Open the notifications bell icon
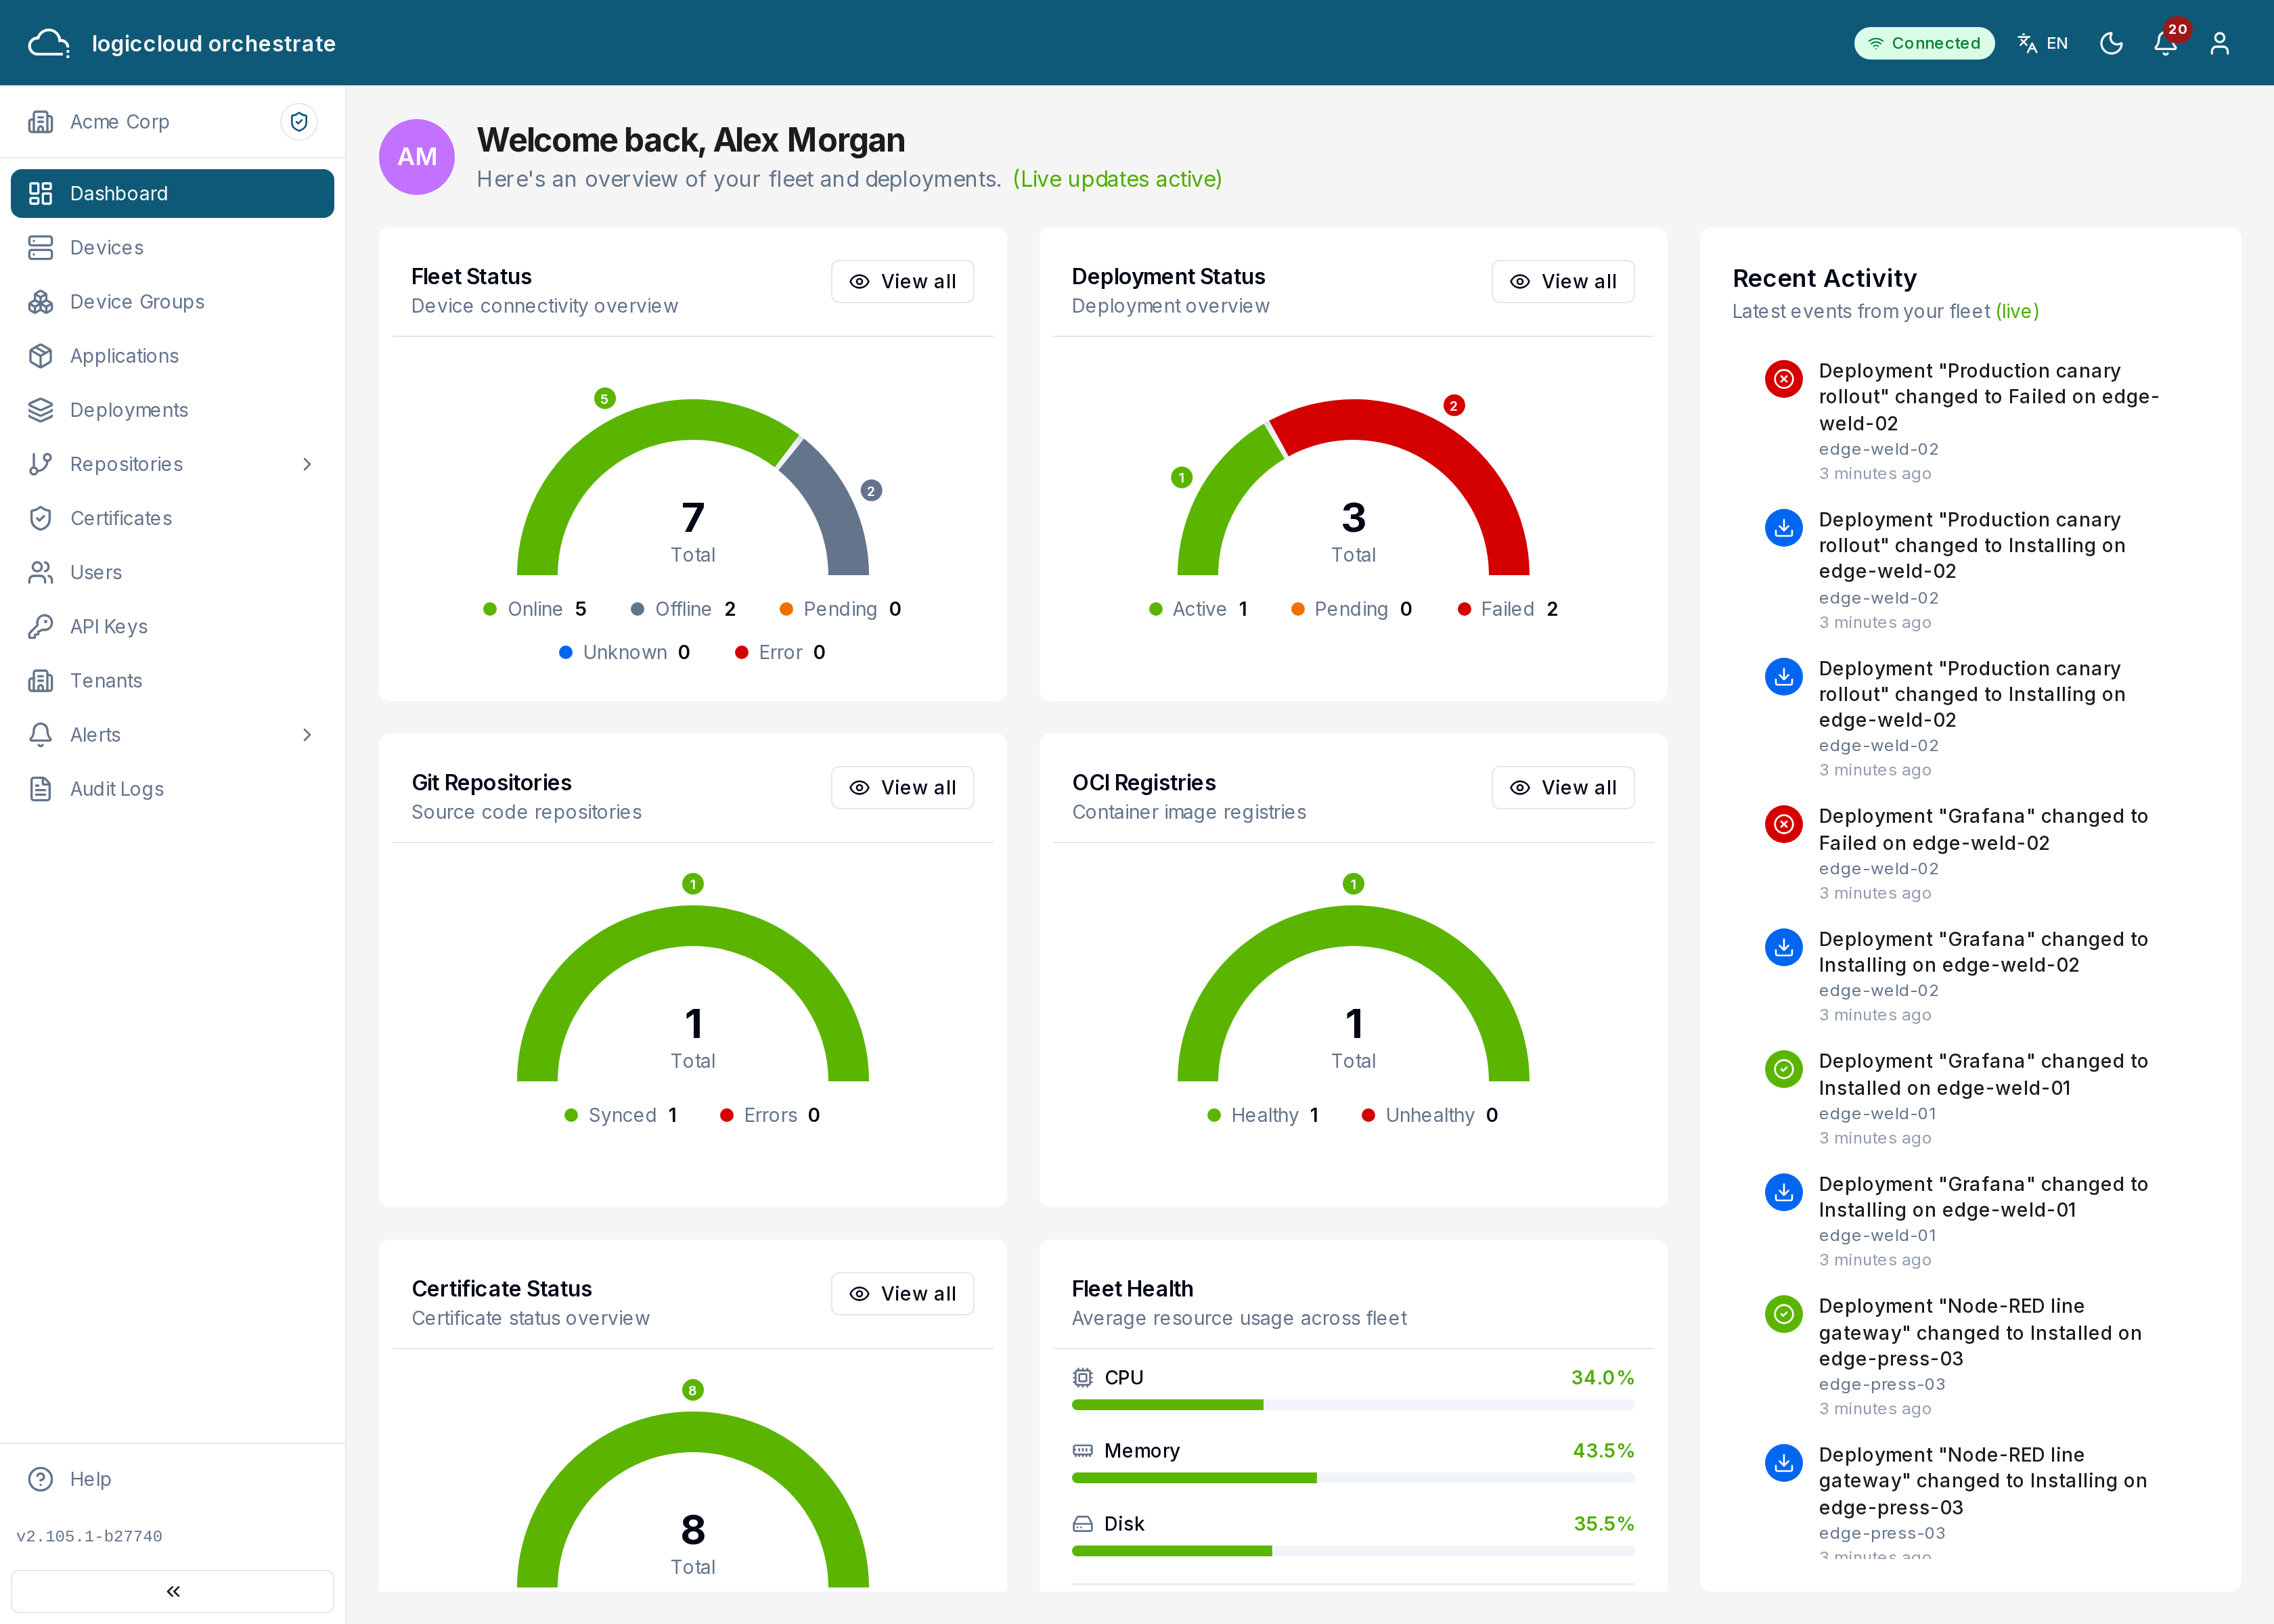The image size is (2274, 1624). (2165, 43)
